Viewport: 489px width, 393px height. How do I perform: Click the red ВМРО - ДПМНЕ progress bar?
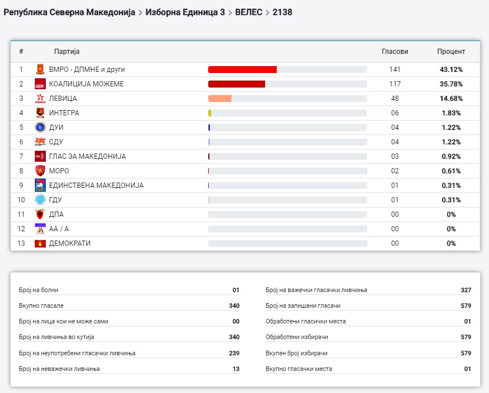coord(242,70)
